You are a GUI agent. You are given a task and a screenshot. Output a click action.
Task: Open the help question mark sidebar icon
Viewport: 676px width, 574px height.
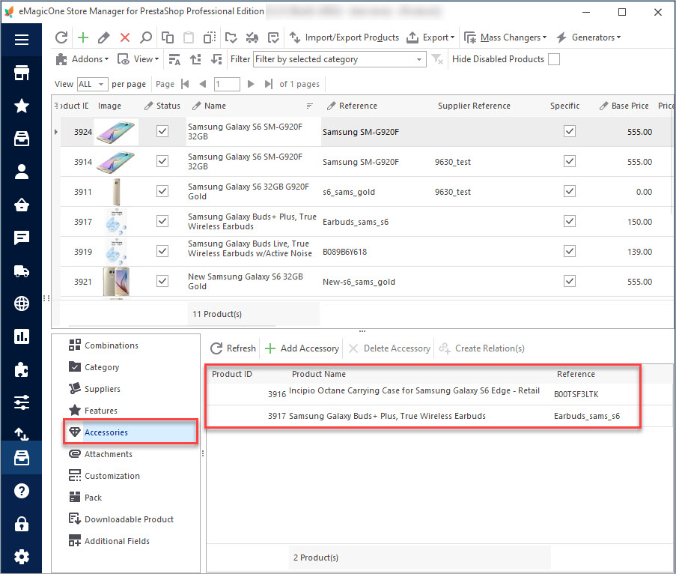[22, 491]
